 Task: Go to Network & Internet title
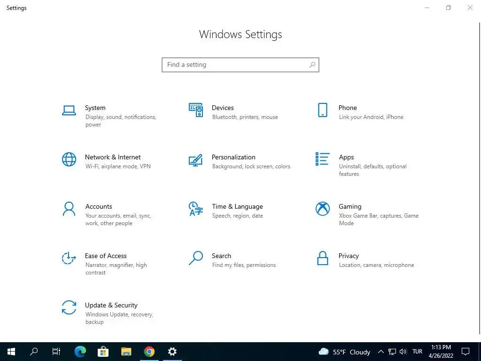coord(113,157)
